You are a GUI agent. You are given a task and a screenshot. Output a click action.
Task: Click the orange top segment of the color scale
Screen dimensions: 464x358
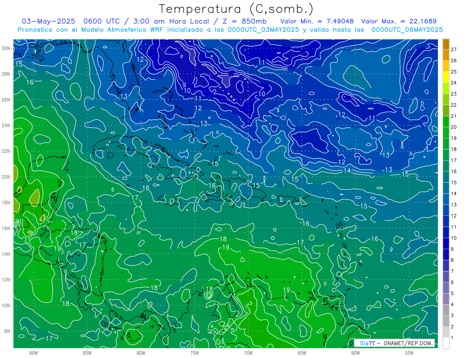pyautogui.click(x=446, y=44)
